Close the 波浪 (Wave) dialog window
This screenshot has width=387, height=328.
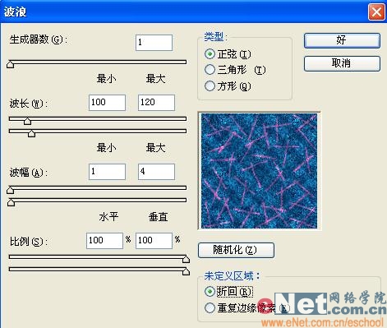tap(376, 12)
